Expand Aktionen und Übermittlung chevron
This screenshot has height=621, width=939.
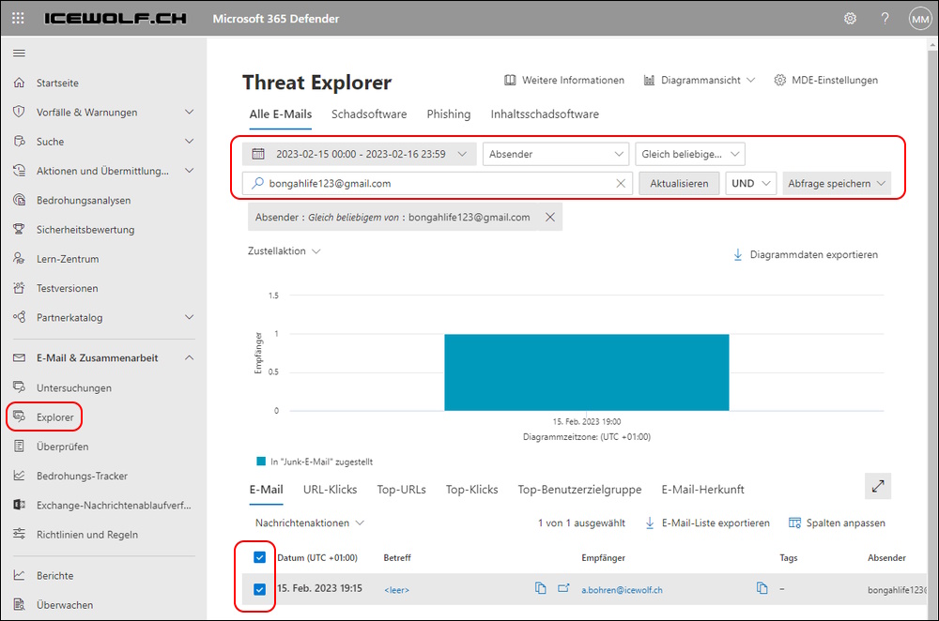tap(190, 171)
